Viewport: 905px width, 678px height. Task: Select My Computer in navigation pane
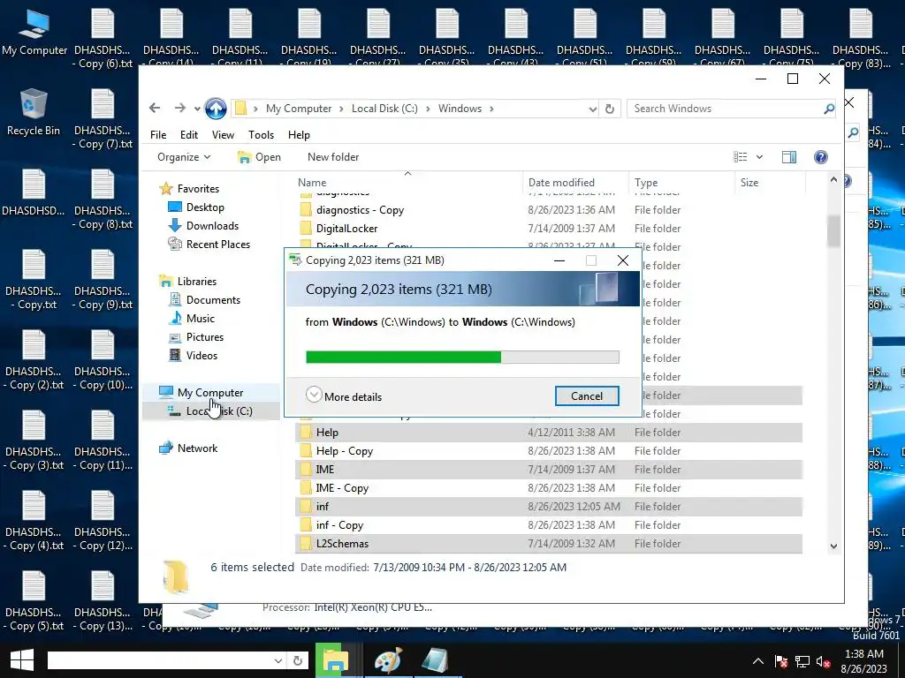coord(210,393)
